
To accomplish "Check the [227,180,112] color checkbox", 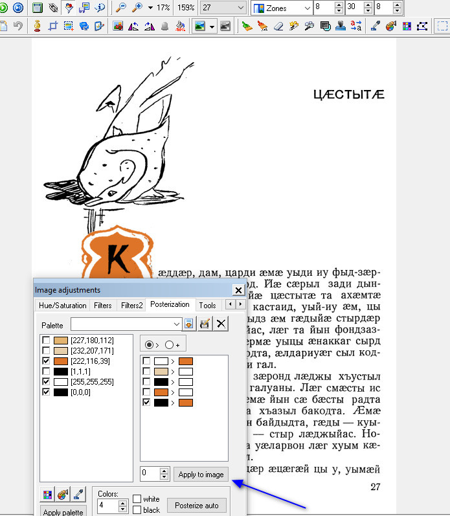I will 47,341.
